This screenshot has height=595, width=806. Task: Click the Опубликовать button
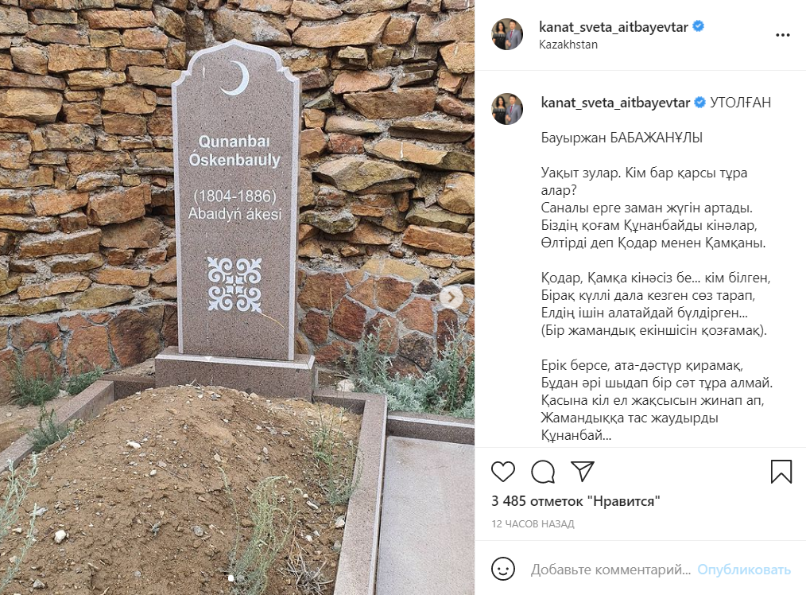[743, 570]
